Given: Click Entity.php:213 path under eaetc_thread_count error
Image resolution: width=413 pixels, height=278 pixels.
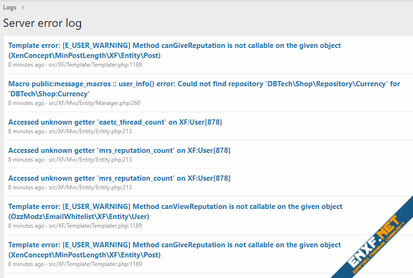Looking at the screenshot, I should tap(90, 131).
